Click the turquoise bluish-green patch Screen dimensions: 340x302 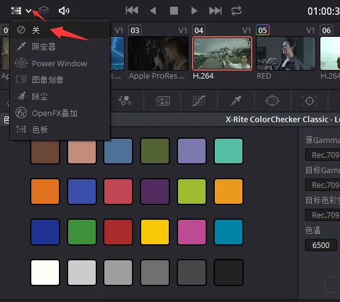(x=228, y=151)
